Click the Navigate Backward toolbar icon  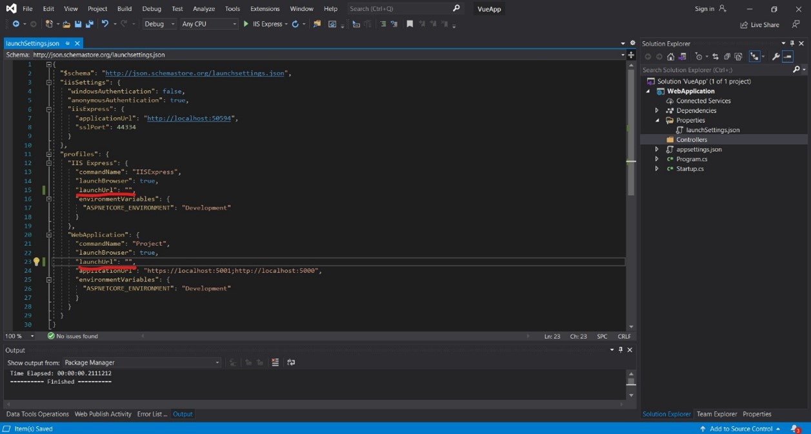tap(15, 24)
